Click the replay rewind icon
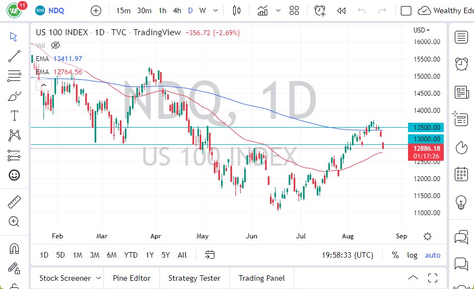The image size is (474, 289). tap(341, 10)
